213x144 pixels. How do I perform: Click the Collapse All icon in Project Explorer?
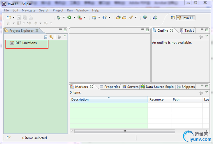(x=45, y=37)
